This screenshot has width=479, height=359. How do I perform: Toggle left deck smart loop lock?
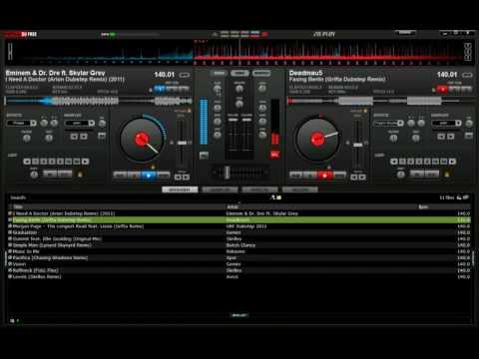point(80,175)
